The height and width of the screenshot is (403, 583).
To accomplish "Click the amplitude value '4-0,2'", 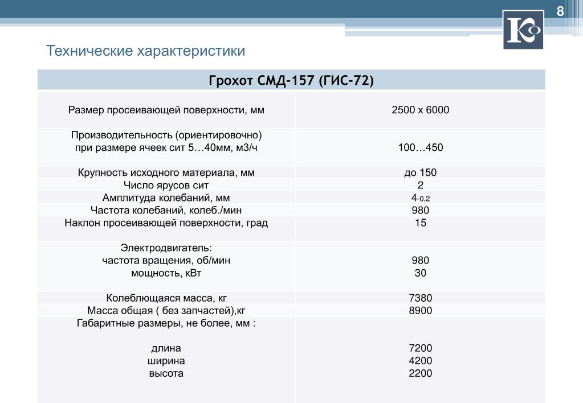I will (x=420, y=198).
